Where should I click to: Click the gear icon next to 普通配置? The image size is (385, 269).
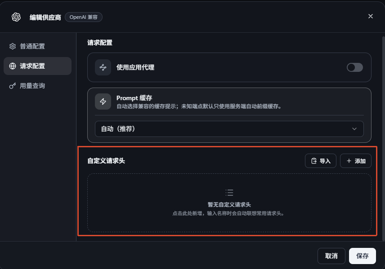13,46
